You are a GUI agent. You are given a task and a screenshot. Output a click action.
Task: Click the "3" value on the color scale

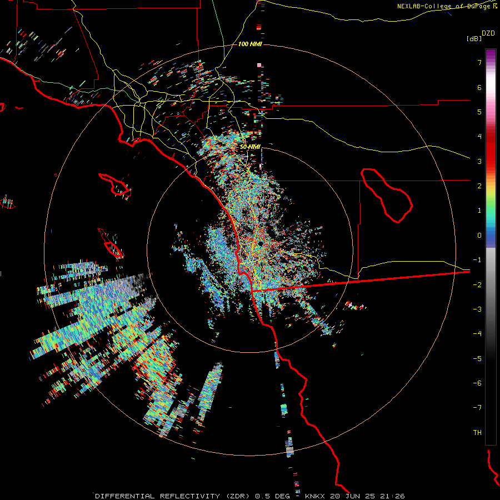pos(479,161)
